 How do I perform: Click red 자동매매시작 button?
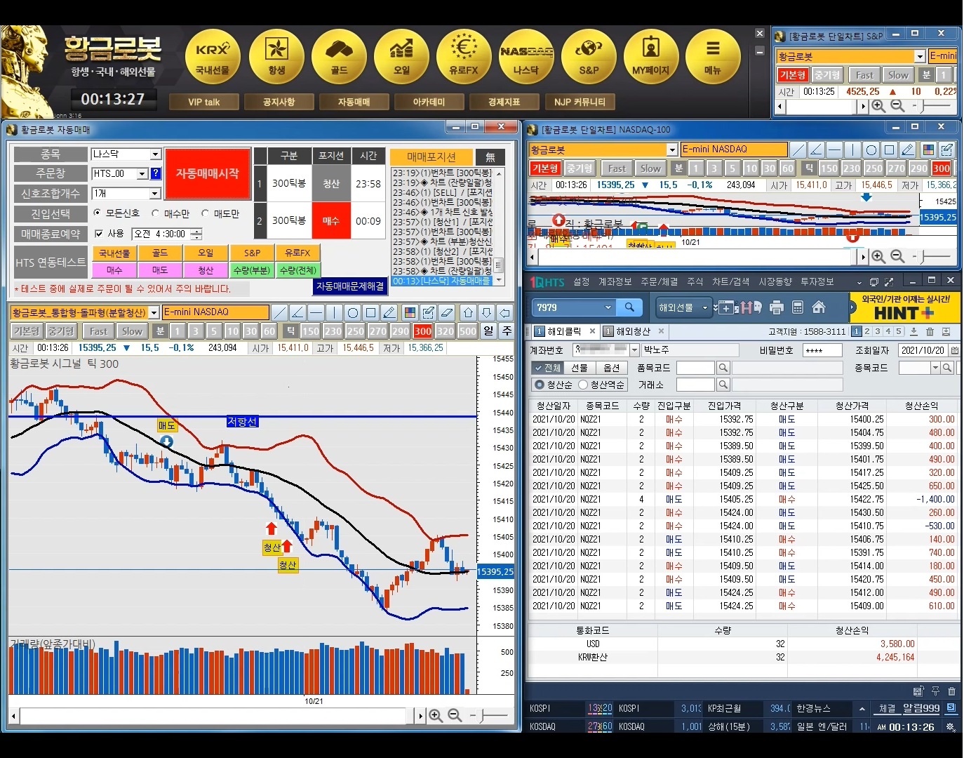(x=208, y=173)
